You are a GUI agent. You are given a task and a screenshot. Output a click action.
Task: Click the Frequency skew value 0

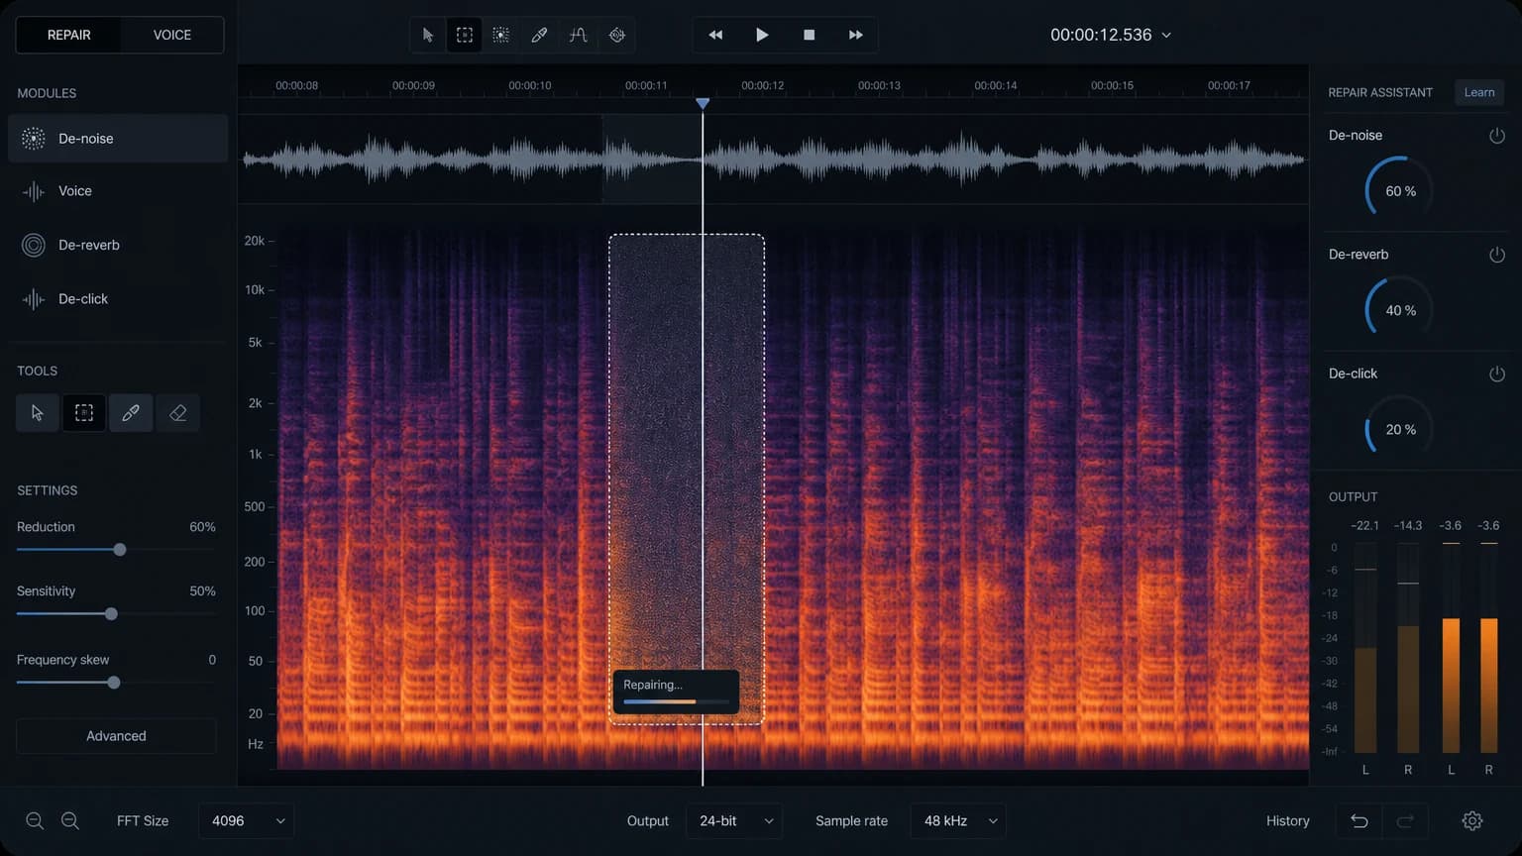tap(212, 660)
